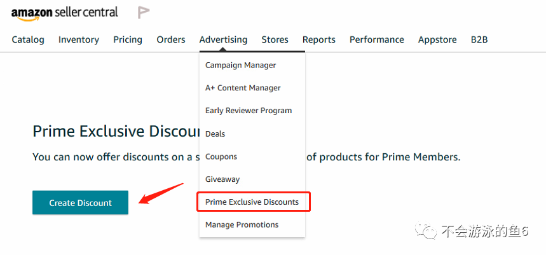Open the Performance menu
Image resolution: width=546 pixels, height=255 pixels.
pos(376,39)
